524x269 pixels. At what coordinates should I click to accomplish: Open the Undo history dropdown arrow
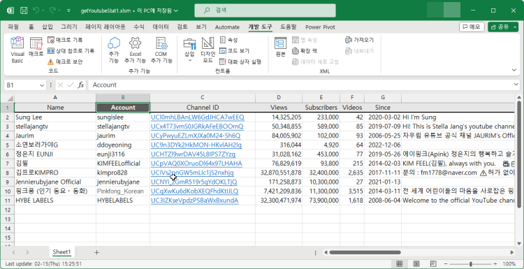pos(43,10)
